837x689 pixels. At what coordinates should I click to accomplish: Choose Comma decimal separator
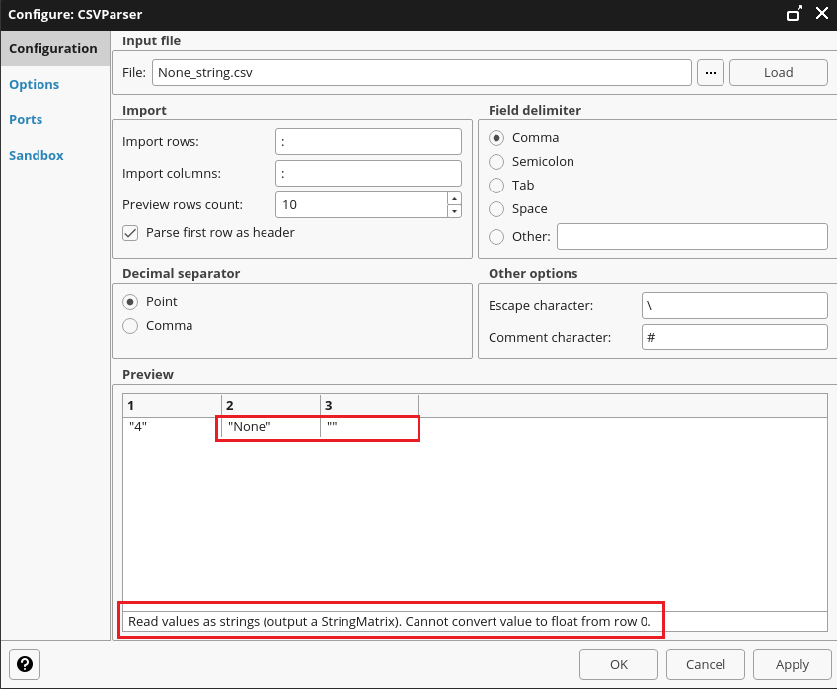point(130,326)
